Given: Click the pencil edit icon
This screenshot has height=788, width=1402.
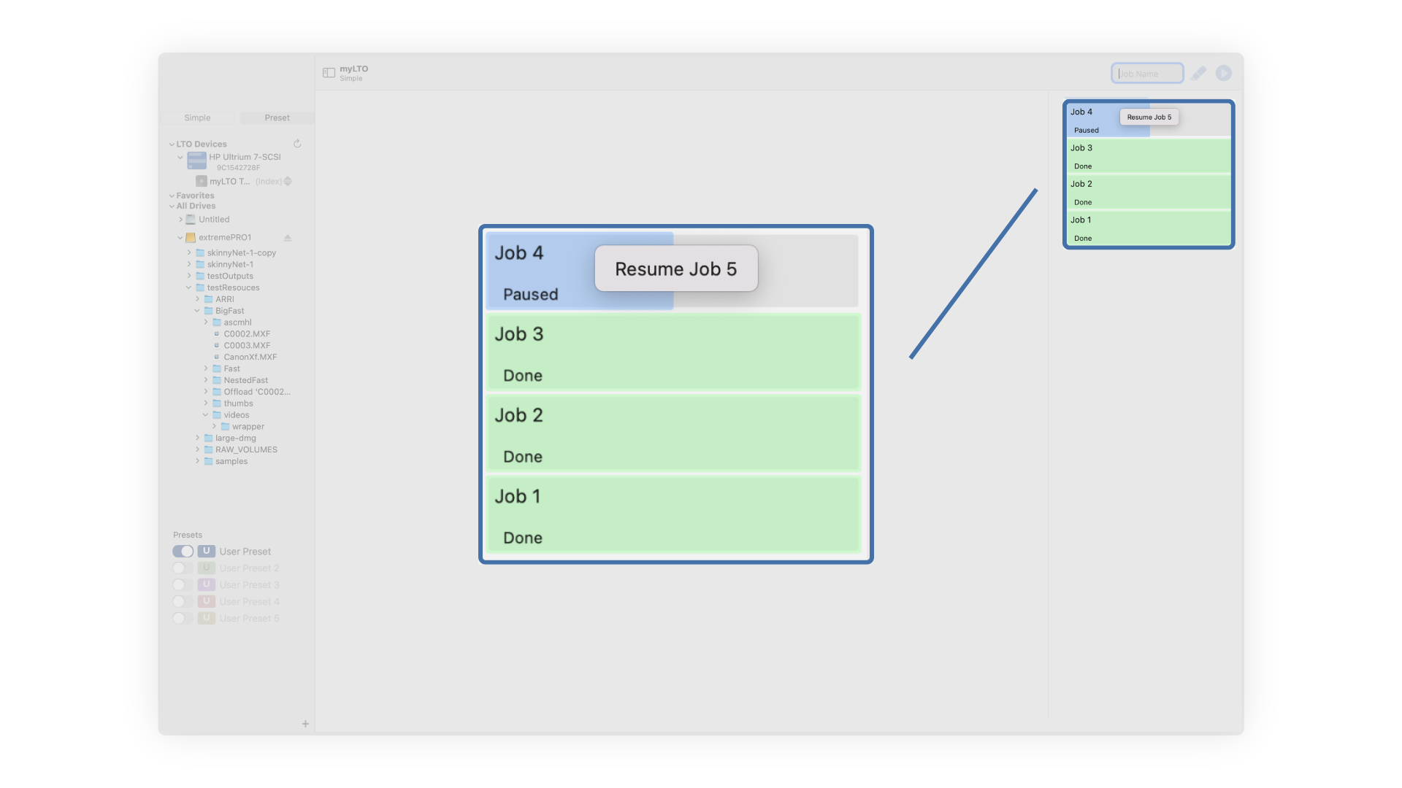Looking at the screenshot, I should coord(1198,73).
